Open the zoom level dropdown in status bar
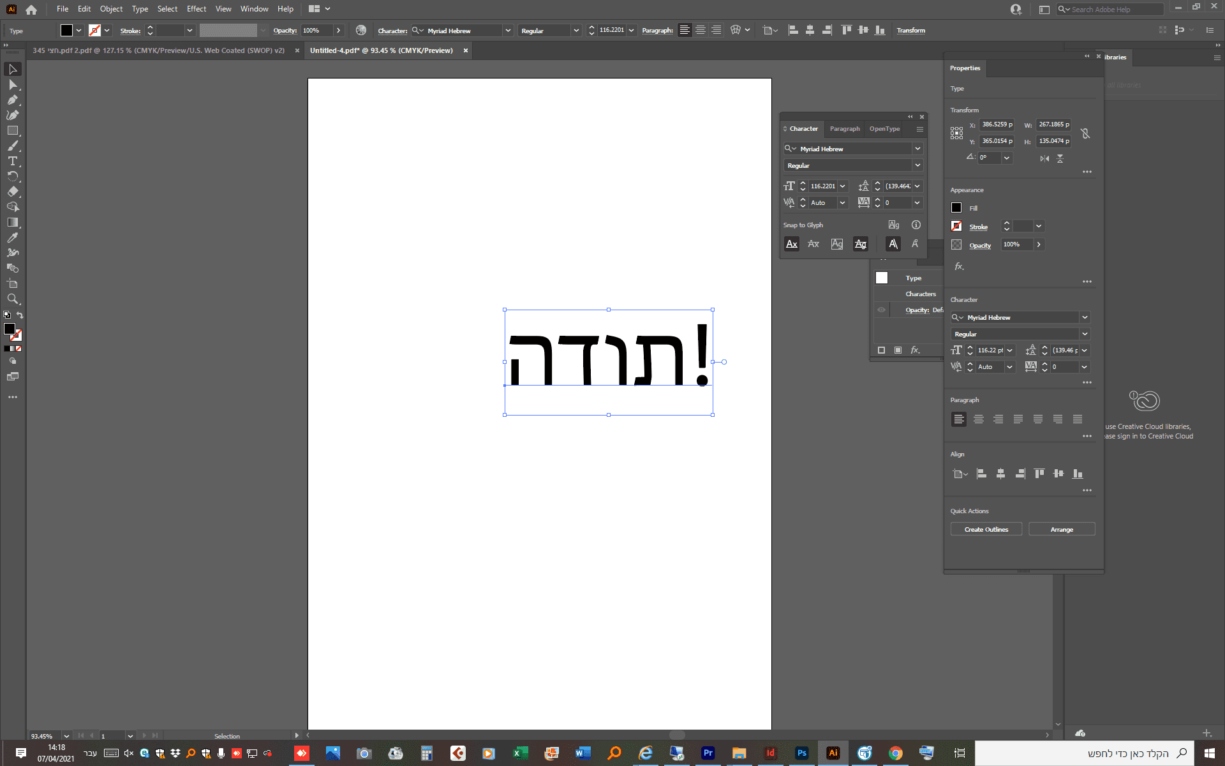 [66, 736]
